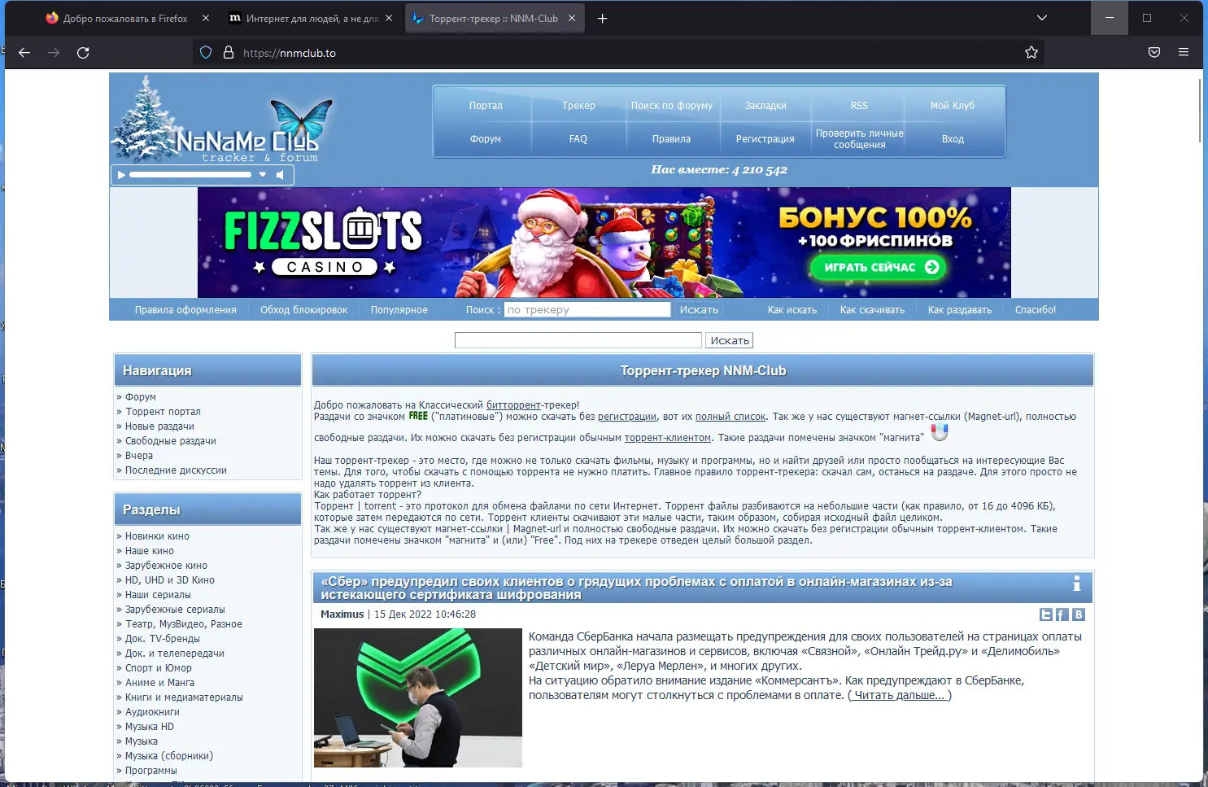The width and height of the screenshot is (1208, 787).
Task: Go back with the browser back arrow
Action: click(x=24, y=53)
